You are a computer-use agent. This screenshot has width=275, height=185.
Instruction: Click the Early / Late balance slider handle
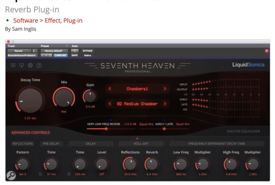(x=164, y=129)
